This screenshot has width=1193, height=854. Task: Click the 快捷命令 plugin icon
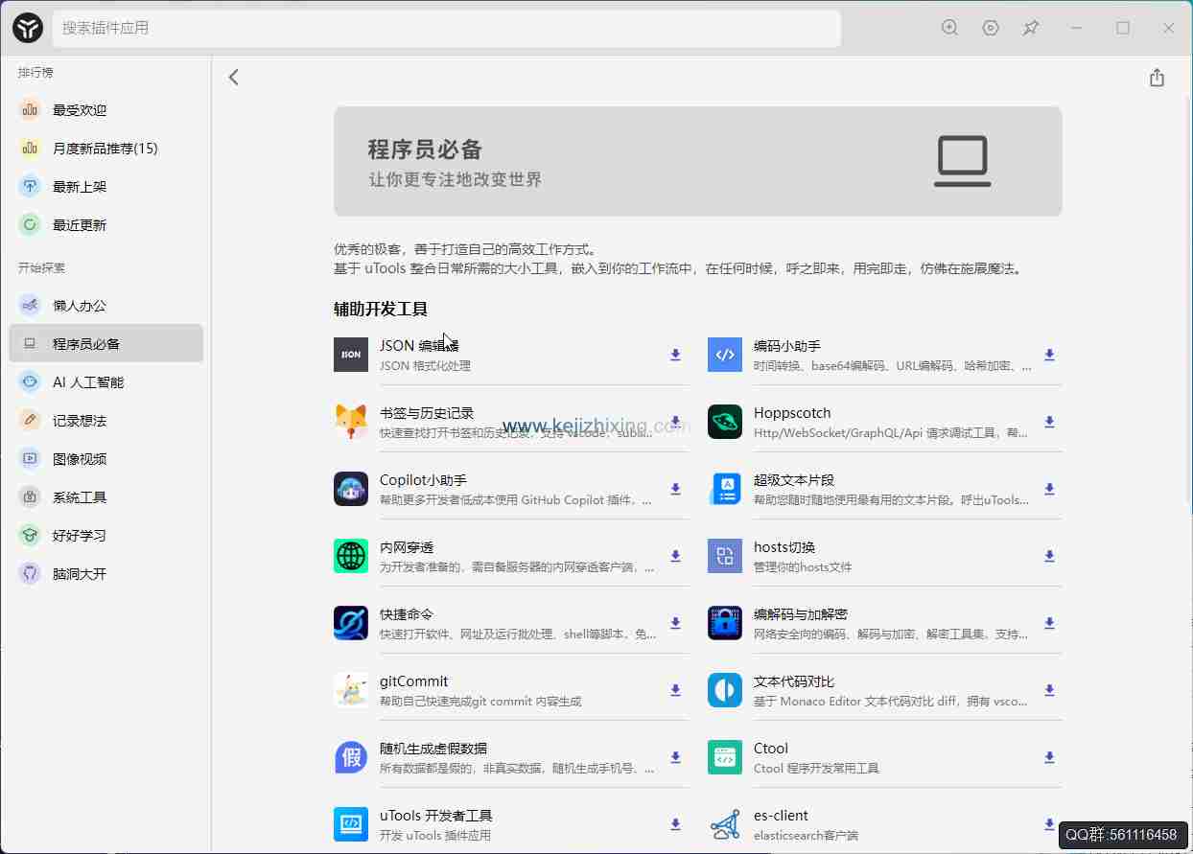pyautogui.click(x=351, y=623)
